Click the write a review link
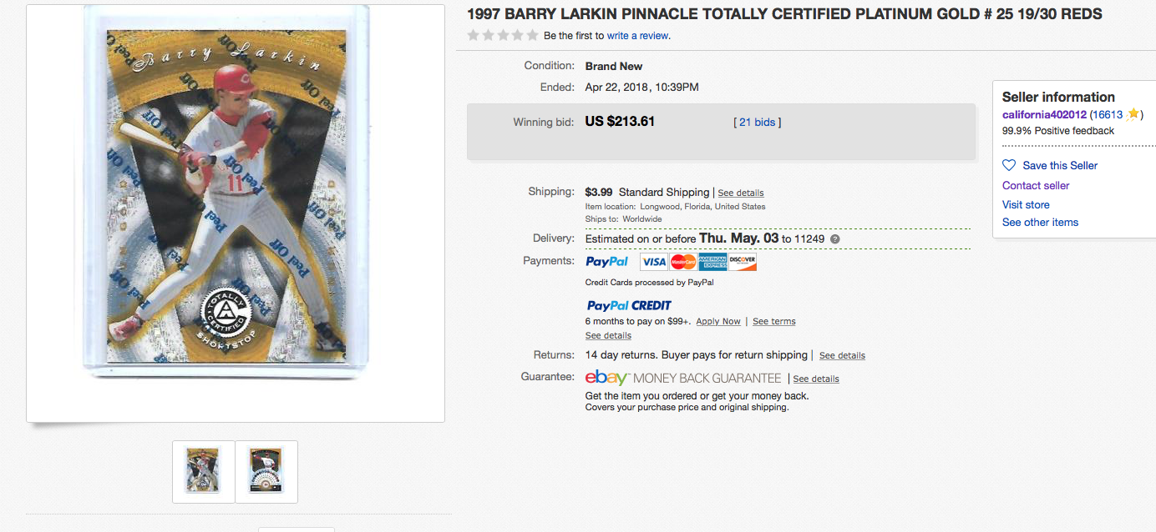 [638, 36]
